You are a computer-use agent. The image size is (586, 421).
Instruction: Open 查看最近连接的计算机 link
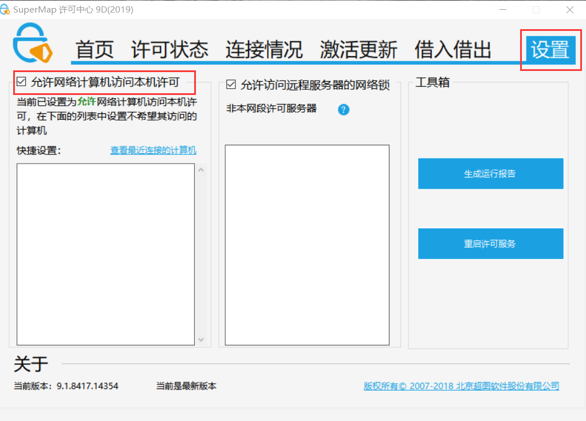pos(152,150)
